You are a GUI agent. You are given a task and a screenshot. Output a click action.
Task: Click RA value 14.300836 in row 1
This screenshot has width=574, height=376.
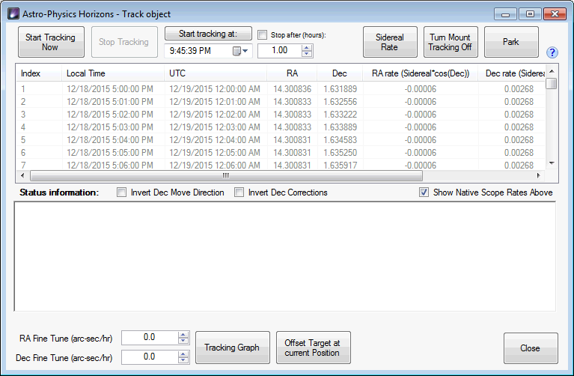(x=292, y=89)
